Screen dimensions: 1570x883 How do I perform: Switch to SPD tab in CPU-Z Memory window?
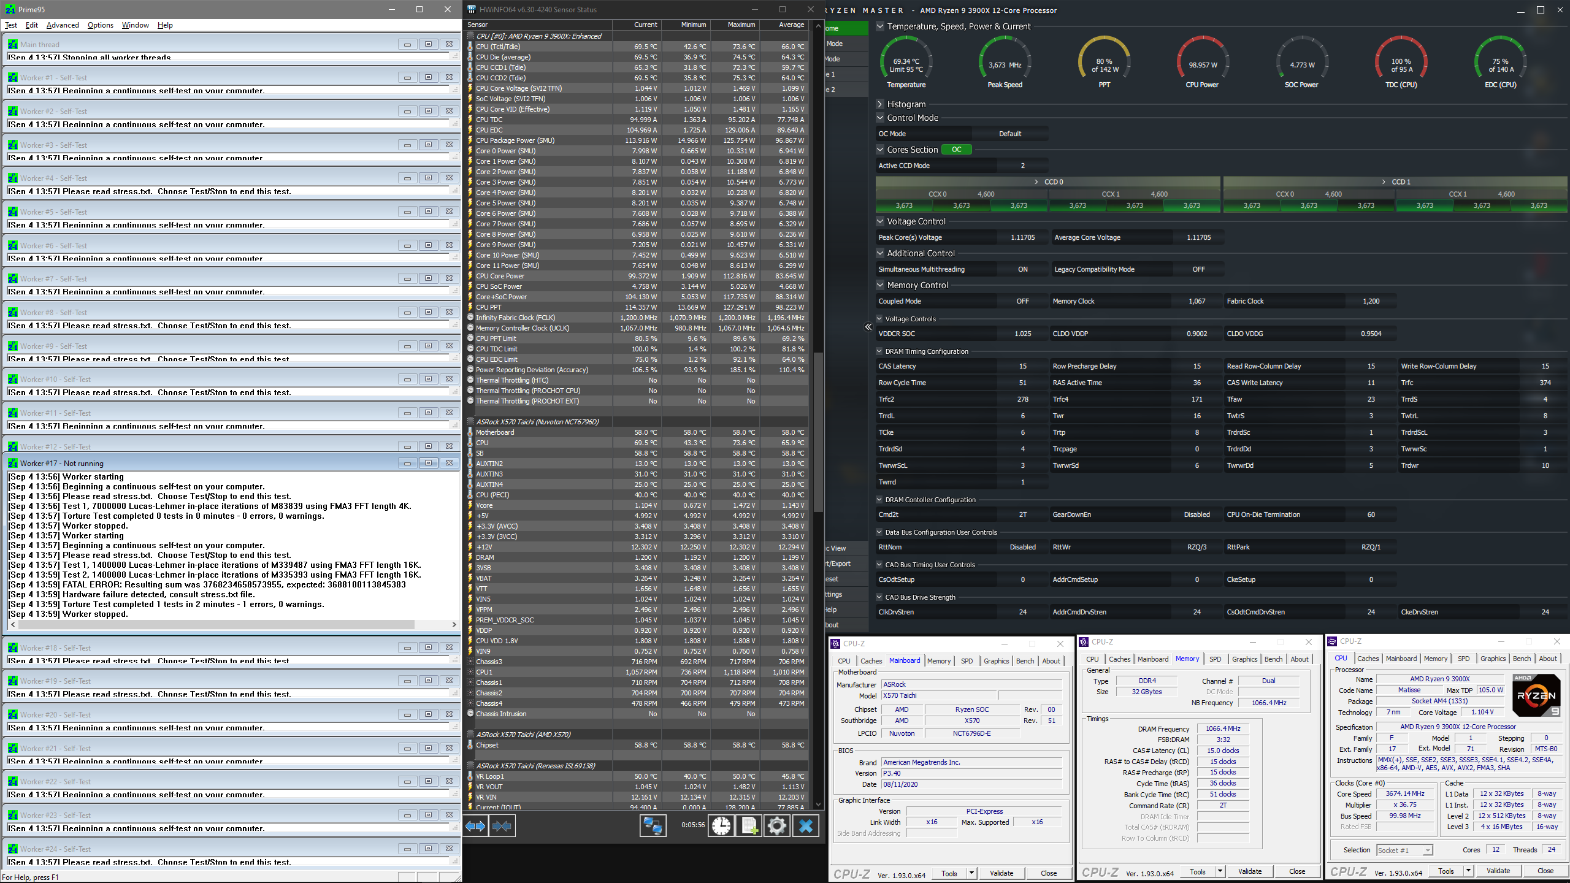1215,659
